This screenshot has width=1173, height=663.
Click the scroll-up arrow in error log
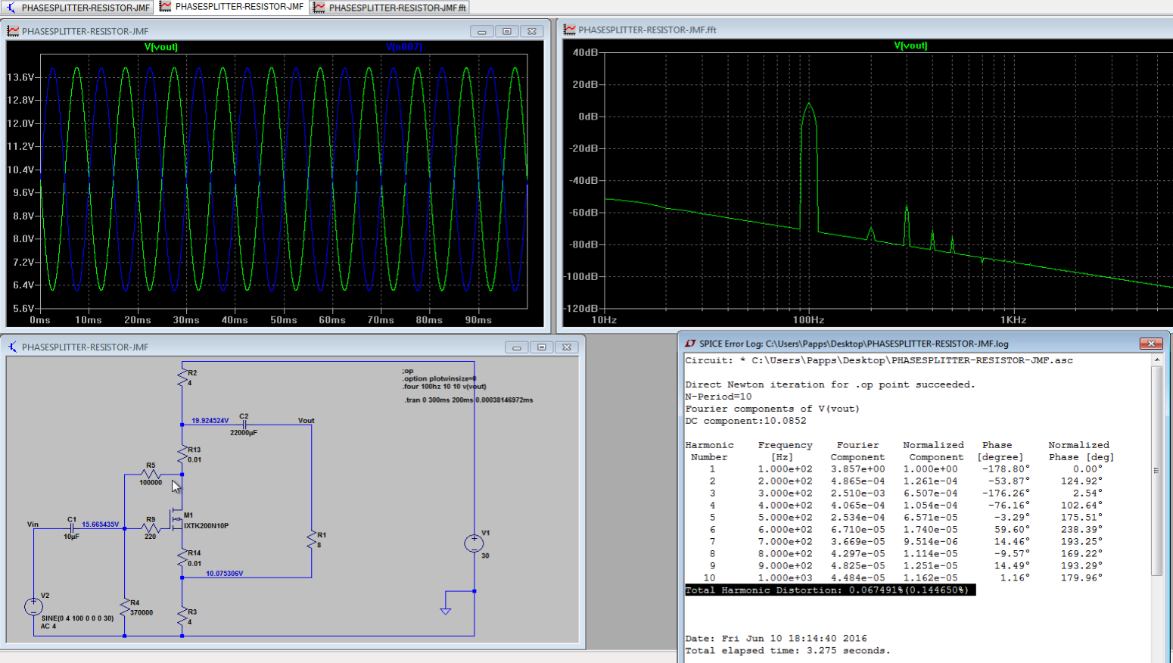(x=1156, y=360)
